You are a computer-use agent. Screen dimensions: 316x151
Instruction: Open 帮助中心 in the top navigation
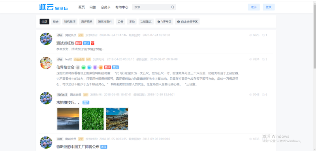coord(122,7)
